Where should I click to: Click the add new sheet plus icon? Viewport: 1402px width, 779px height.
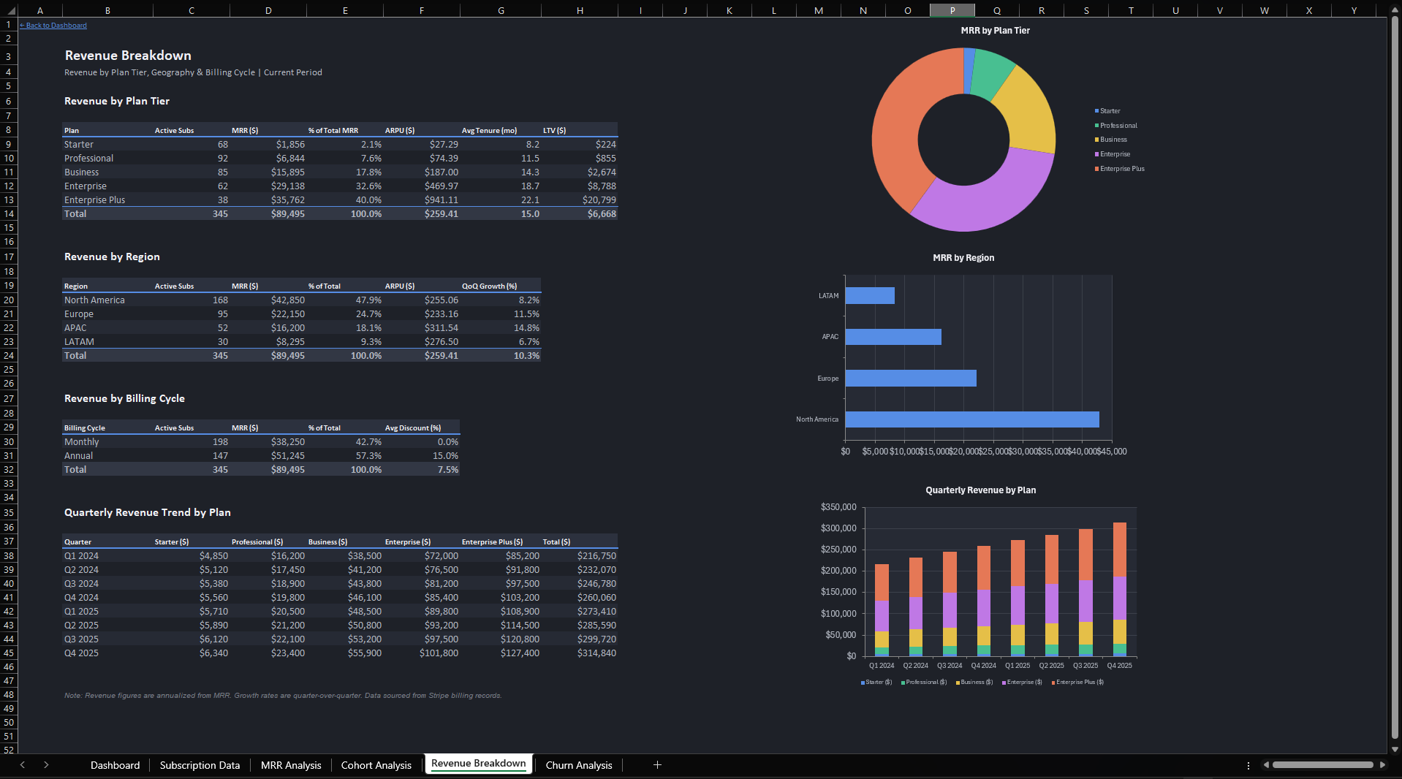(x=657, y=764)
